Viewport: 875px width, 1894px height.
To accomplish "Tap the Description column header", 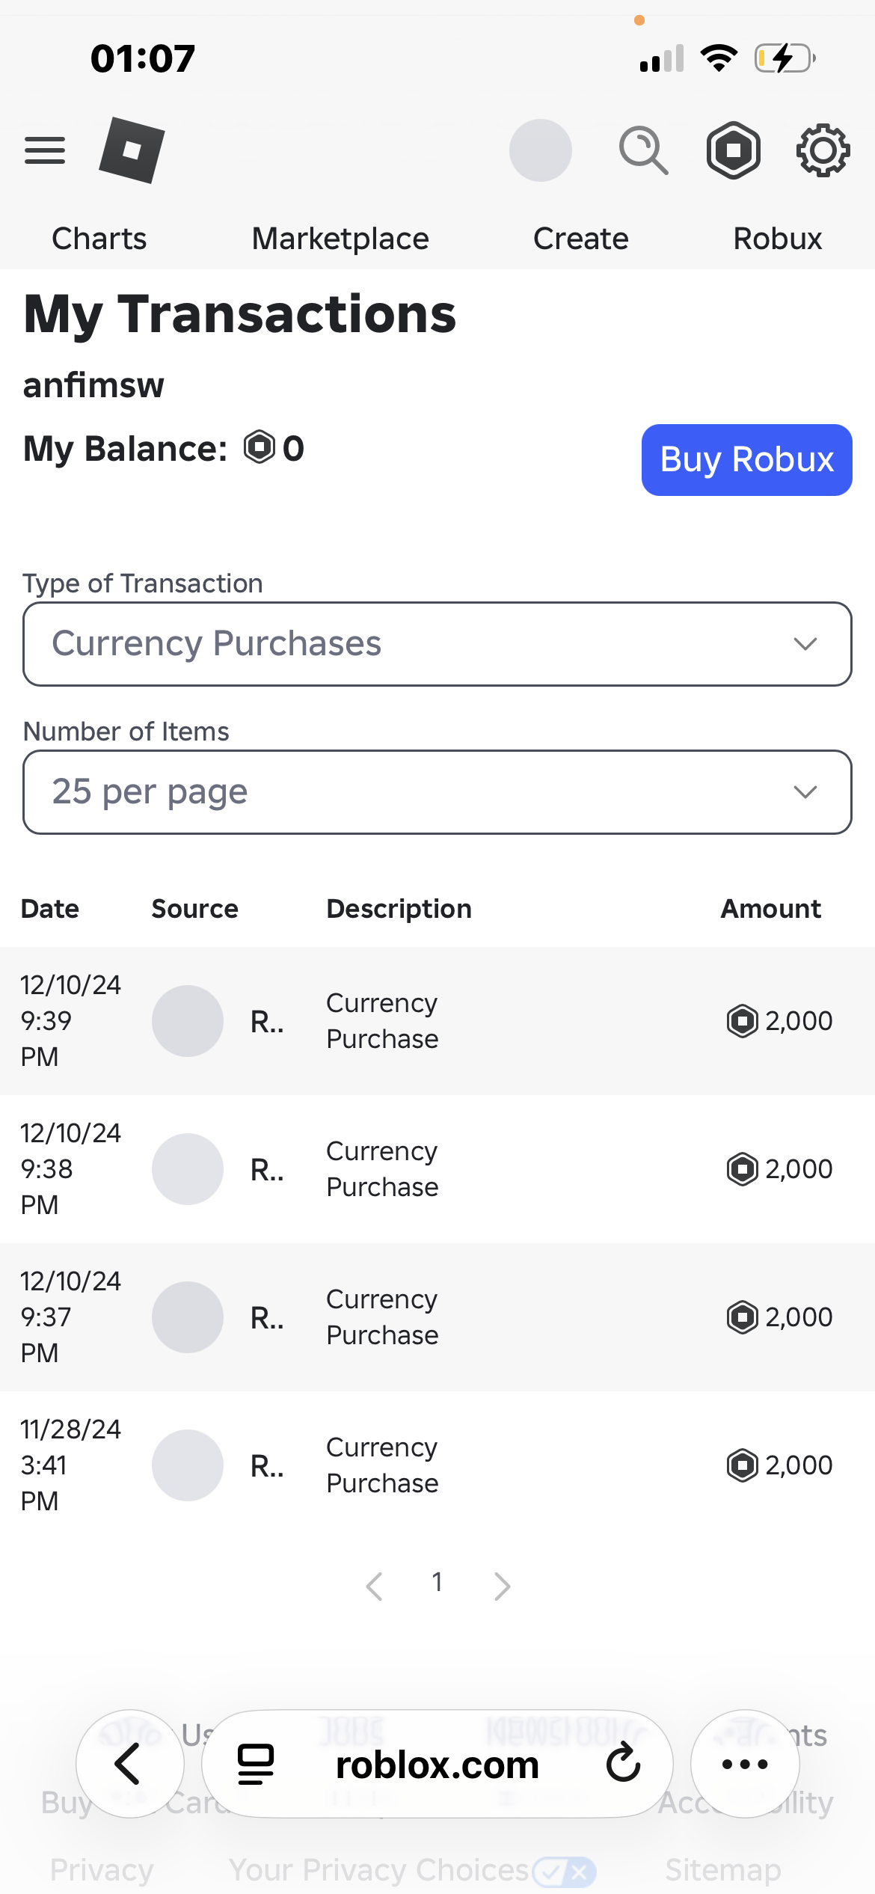I will coord(399,909).
